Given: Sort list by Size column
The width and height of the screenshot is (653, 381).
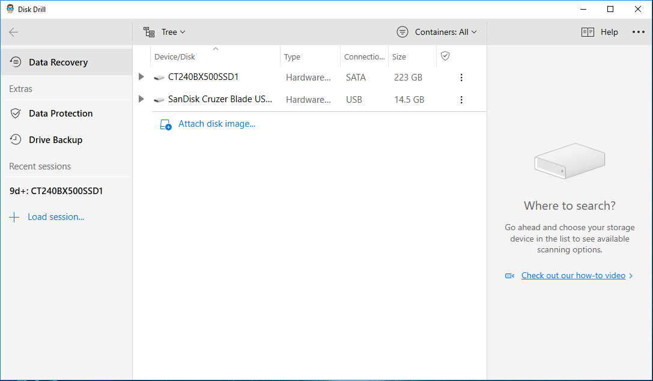Looking at the screenshot, I should [x=399, y=57].
